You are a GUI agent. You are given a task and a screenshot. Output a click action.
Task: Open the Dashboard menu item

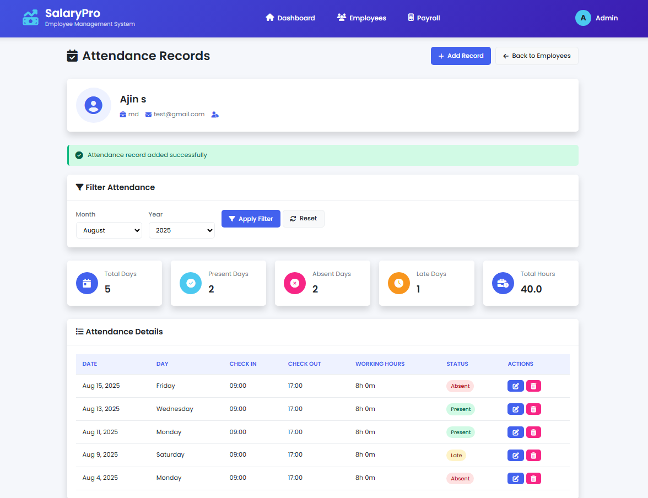coord(290,18)
